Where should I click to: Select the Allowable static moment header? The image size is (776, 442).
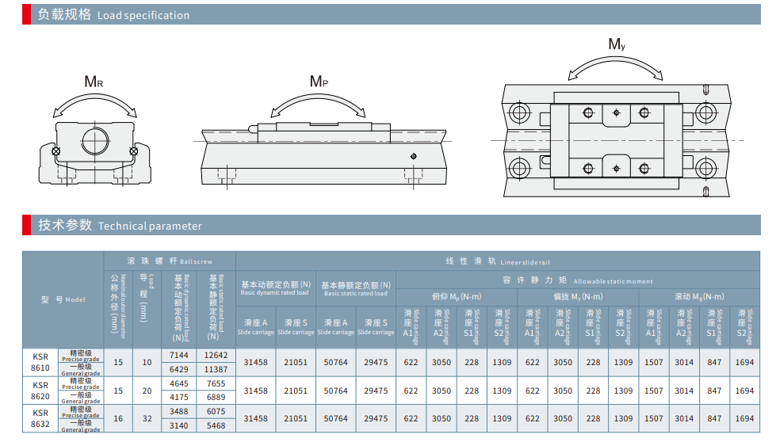coord(577,280)
